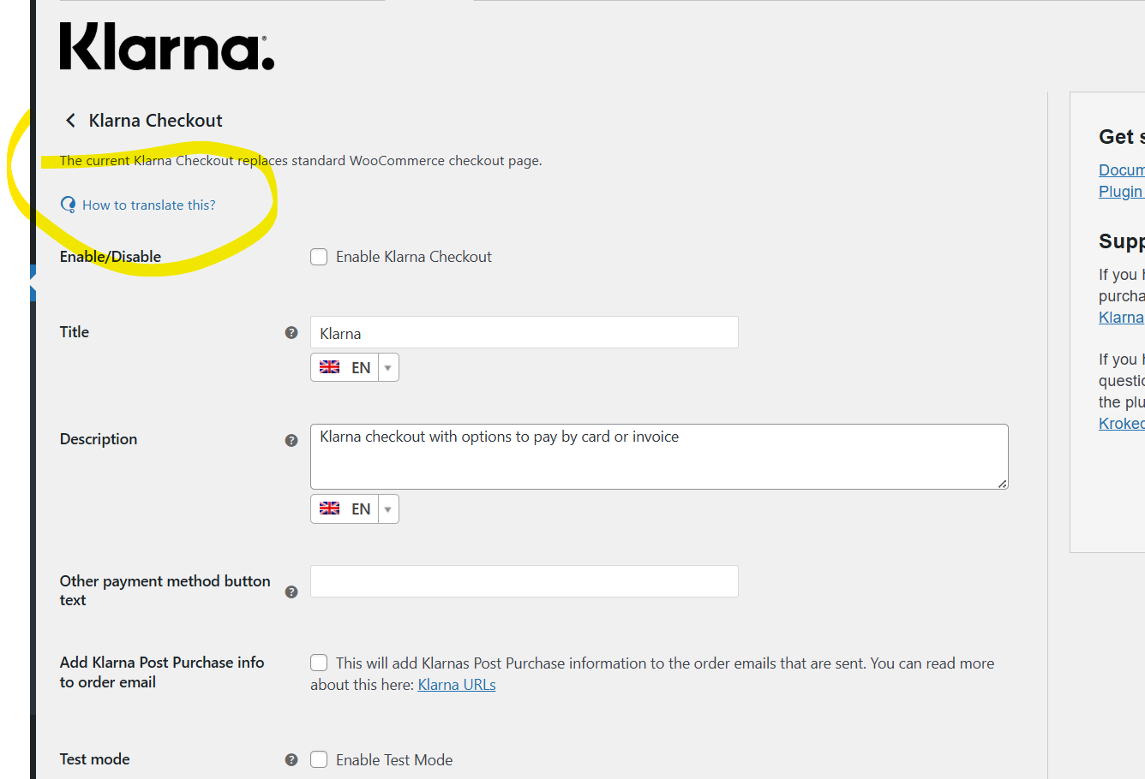Go back using the arrow beside Klarna Checkout
This screenshot has height=779, width=1145.
point(70,121)
